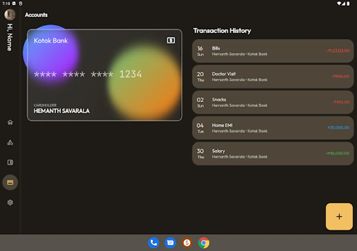Screen dimensions: 357x251
Task: Click the Hi, Name greeting
Action: pos(10,37)
